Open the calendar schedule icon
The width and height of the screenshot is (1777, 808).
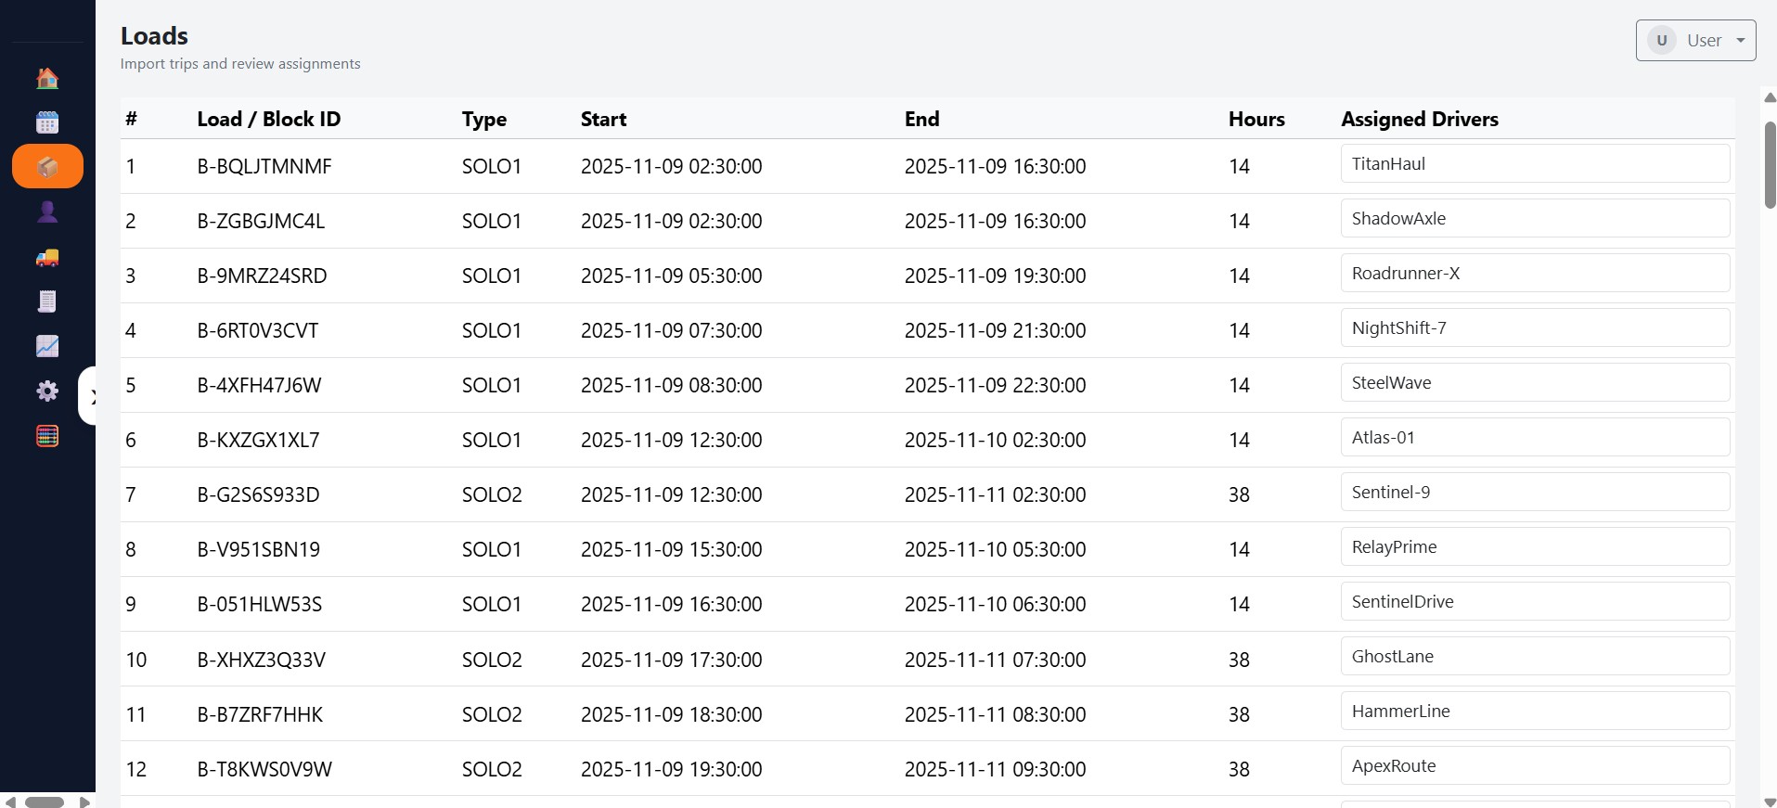[x=47, y=122]
